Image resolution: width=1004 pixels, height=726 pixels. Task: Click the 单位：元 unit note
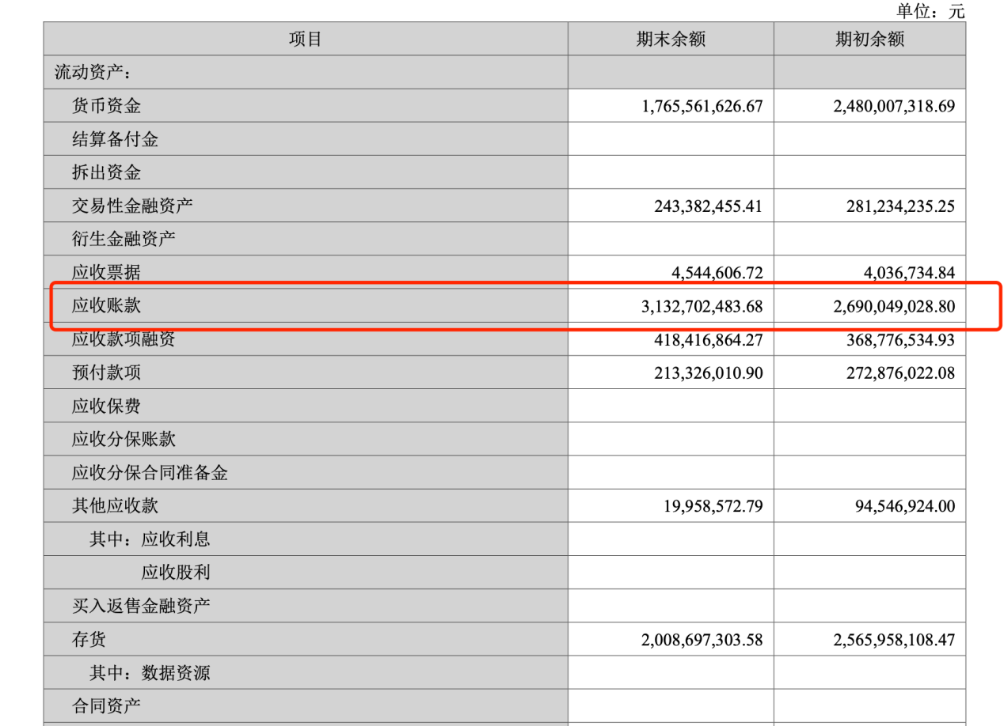coord(931,10)
